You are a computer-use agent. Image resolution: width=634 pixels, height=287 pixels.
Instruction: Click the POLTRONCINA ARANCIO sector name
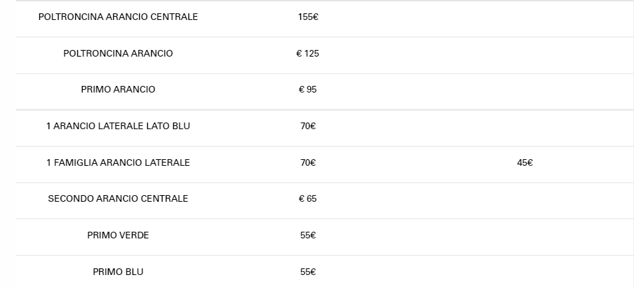[x=118, y=53]
